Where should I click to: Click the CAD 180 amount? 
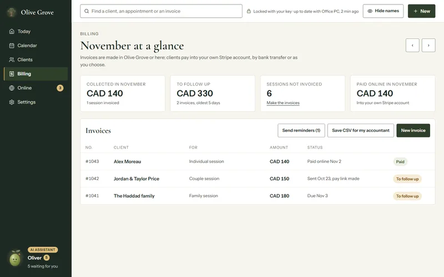[279, 196]
